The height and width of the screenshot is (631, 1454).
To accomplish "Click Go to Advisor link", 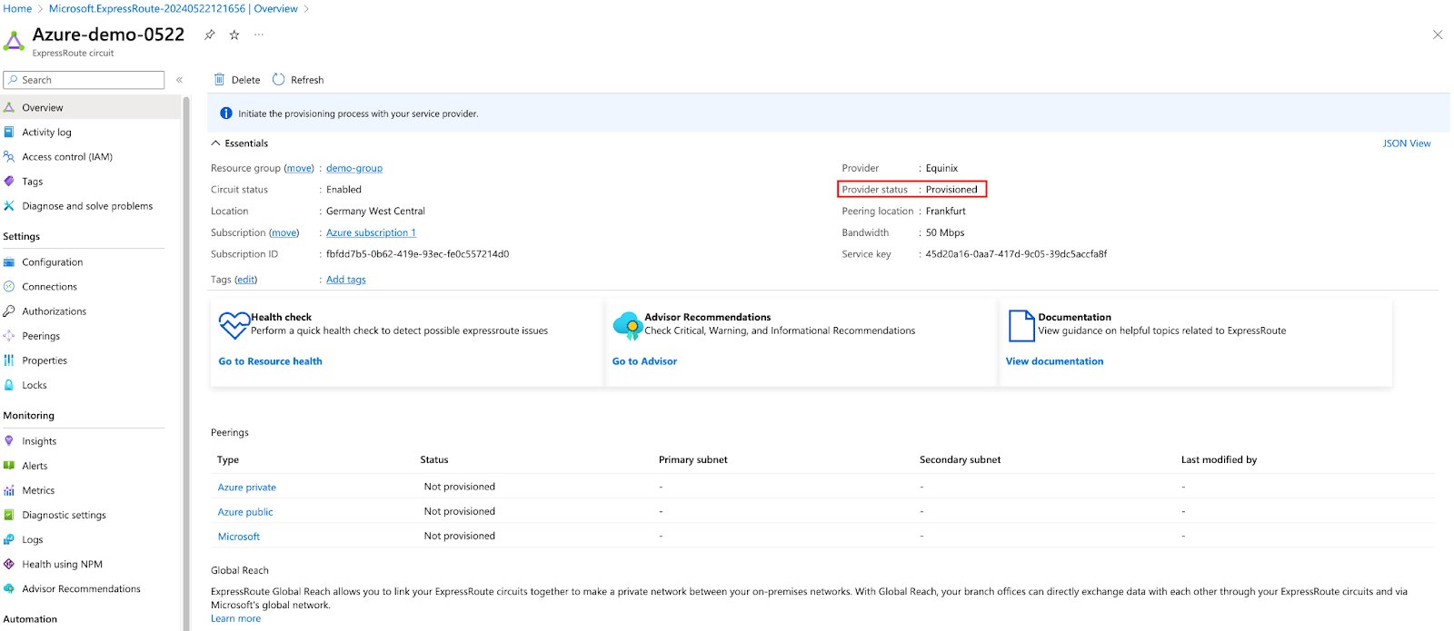I will click(x=644, y=361).
